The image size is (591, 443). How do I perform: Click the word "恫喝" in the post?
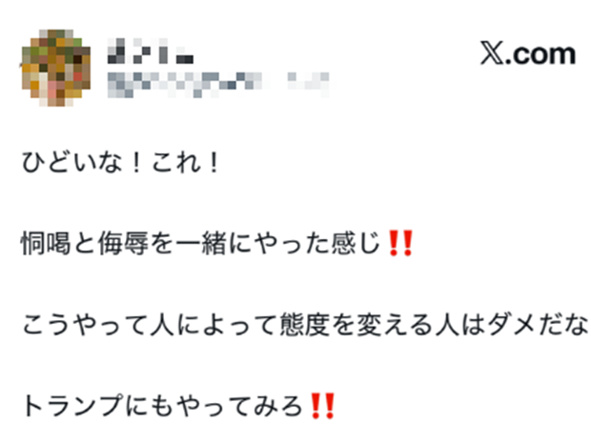tap(46, 244)
